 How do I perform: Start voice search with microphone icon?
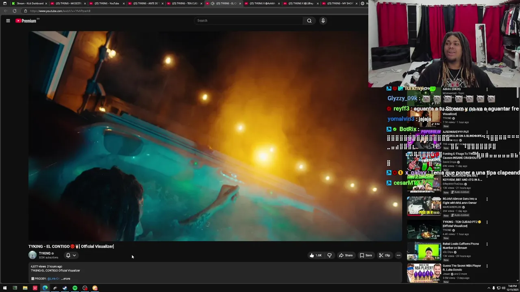323,21
